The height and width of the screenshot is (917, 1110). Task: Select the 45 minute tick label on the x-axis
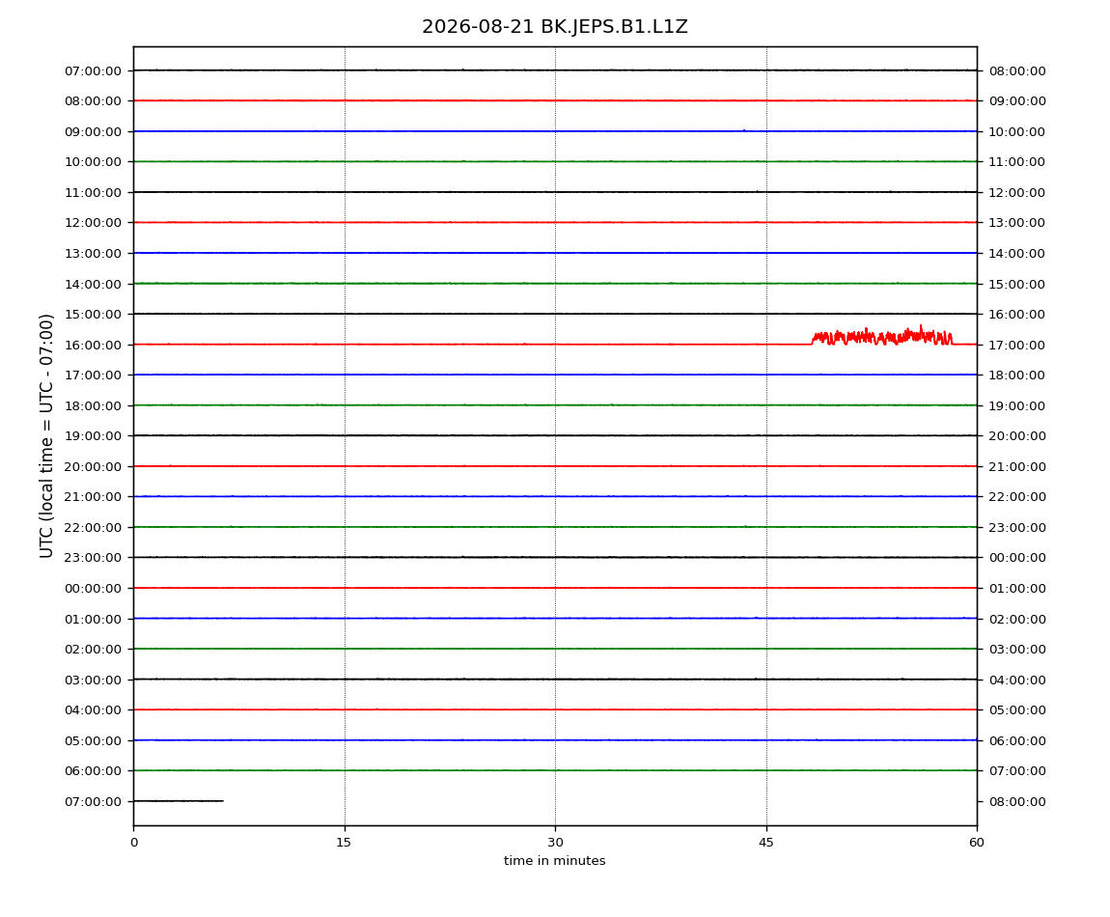click(766, 843)
